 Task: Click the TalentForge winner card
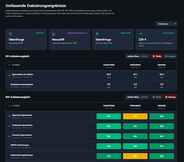[x=26, y=39]
